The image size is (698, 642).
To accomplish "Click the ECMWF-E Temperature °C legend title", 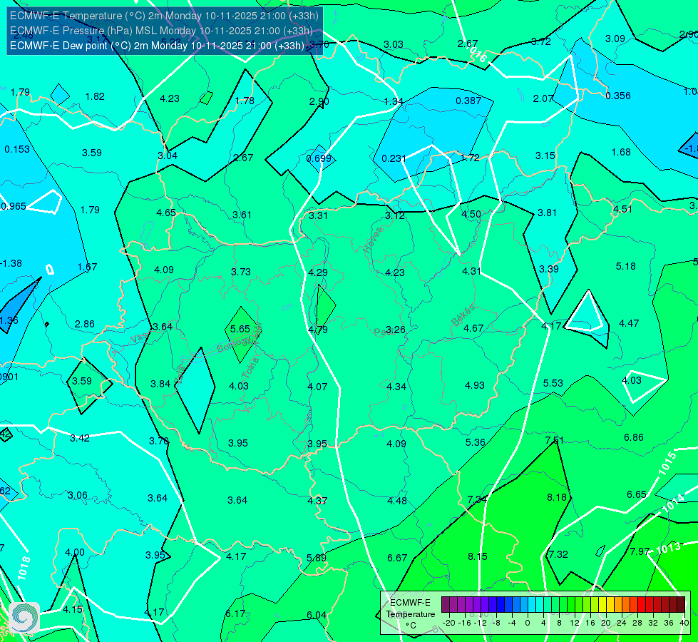I will click(x=410, y=614).
